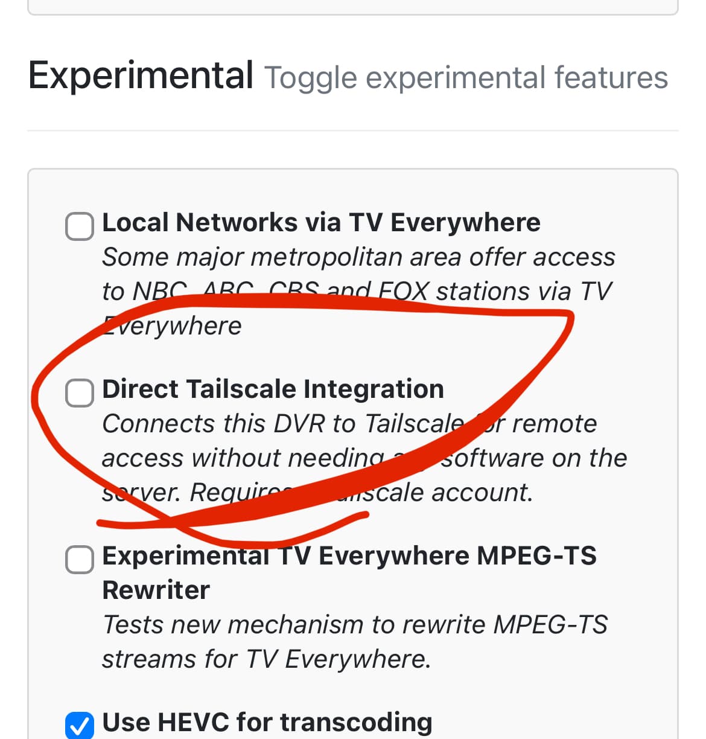This screenshot has width=706, height=739.
Task: Click 'streams for TV Everywhere.' description line
Action: (x=266, y=659)
